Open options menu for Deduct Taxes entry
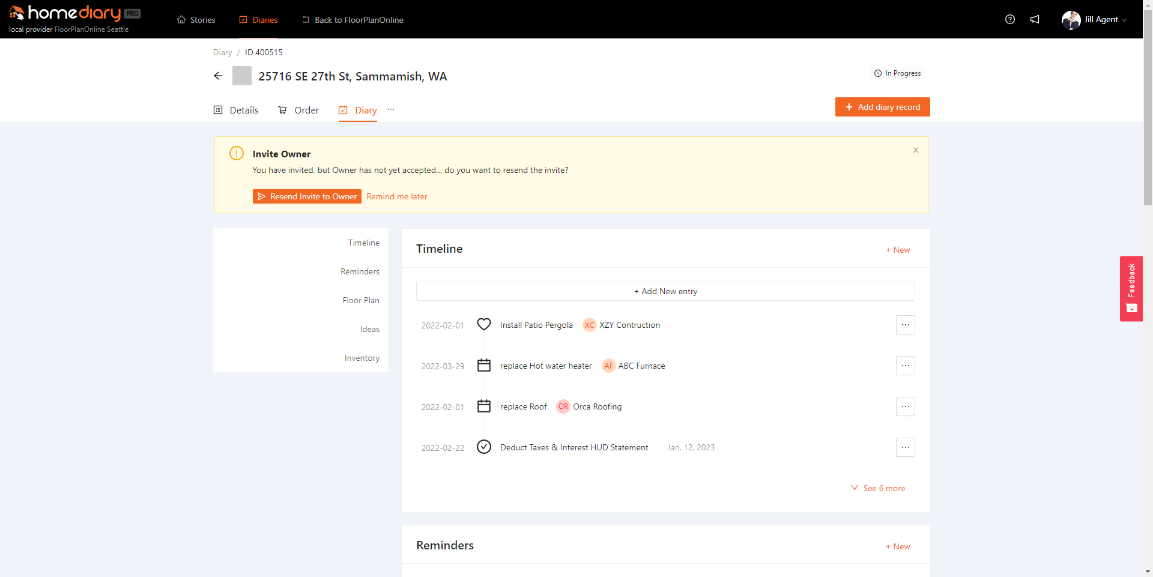 pos(906,447)
